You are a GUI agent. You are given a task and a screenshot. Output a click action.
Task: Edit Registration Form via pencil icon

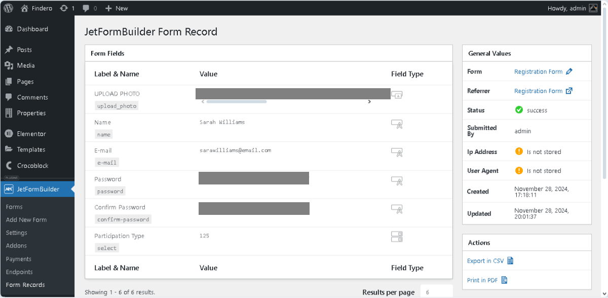pyautogui.click(x=568, y=71)
